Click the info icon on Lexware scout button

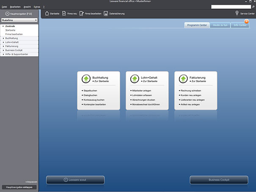click(x=66, y=180)
